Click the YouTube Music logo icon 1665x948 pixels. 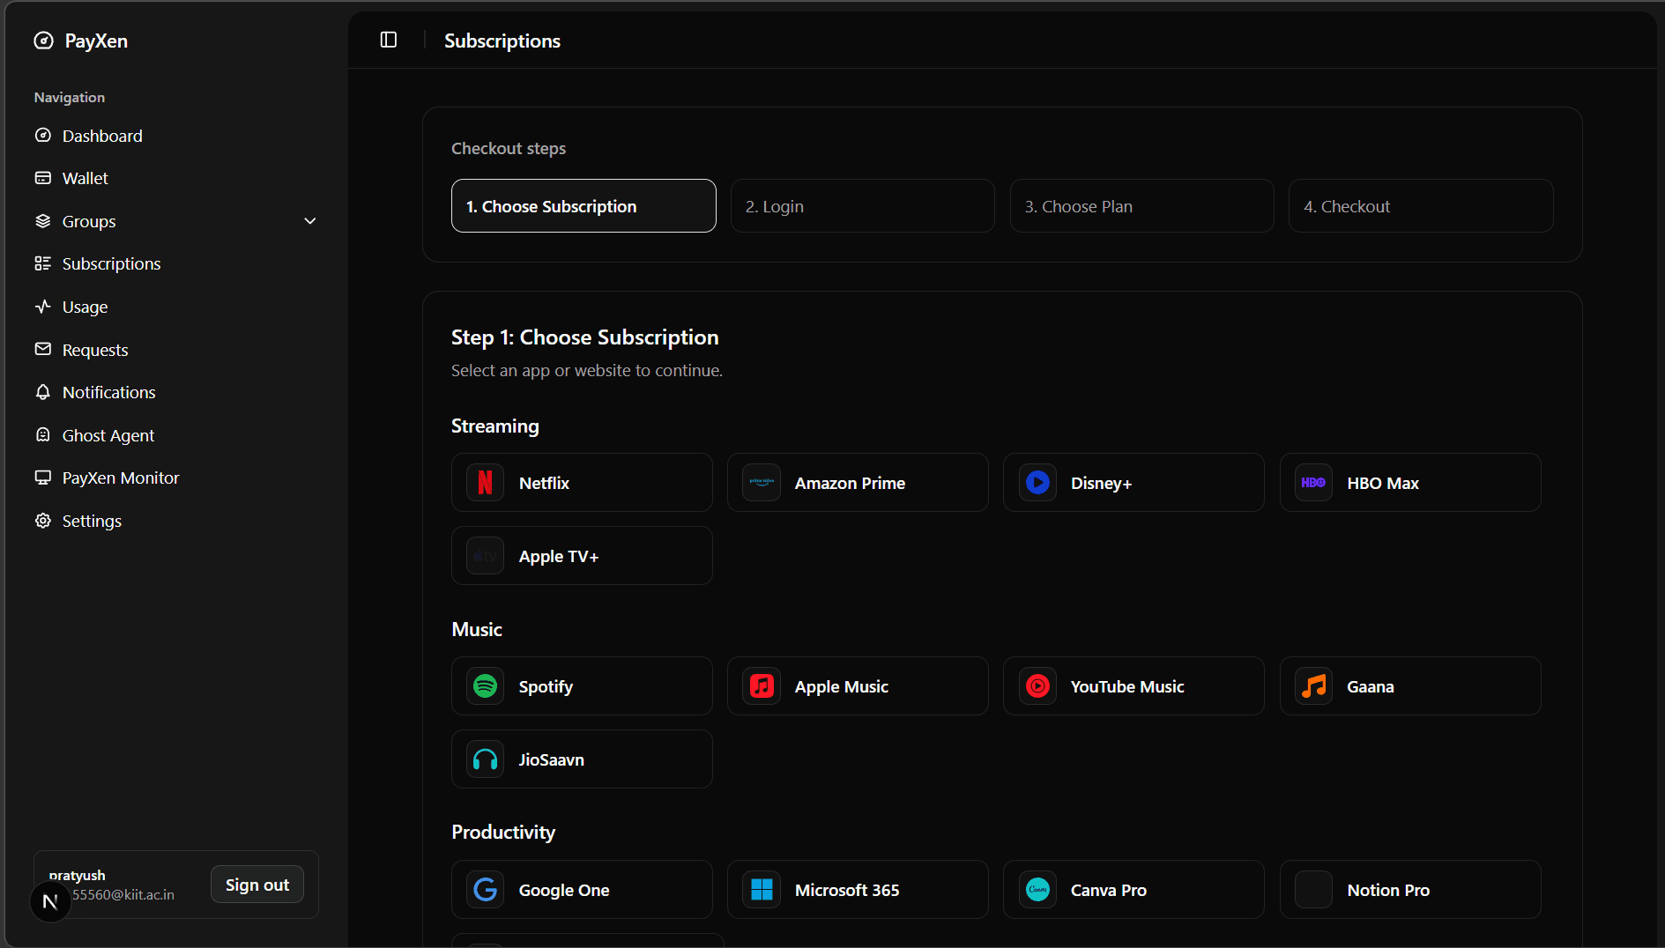1038,686
